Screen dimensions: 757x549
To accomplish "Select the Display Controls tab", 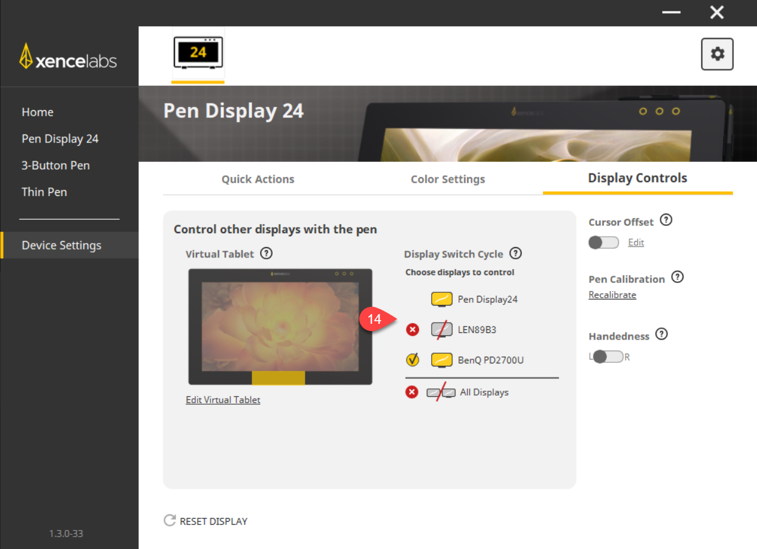I will pos(638,178).
